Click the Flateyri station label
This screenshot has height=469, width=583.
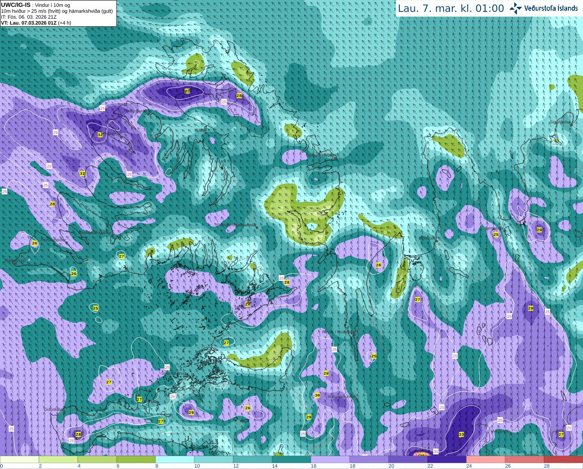click(113, 134)
